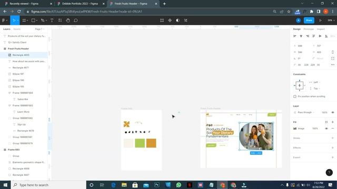This screenshot has height=189, width=337.
Task: Select the Move tool
Action: (14, 20)
